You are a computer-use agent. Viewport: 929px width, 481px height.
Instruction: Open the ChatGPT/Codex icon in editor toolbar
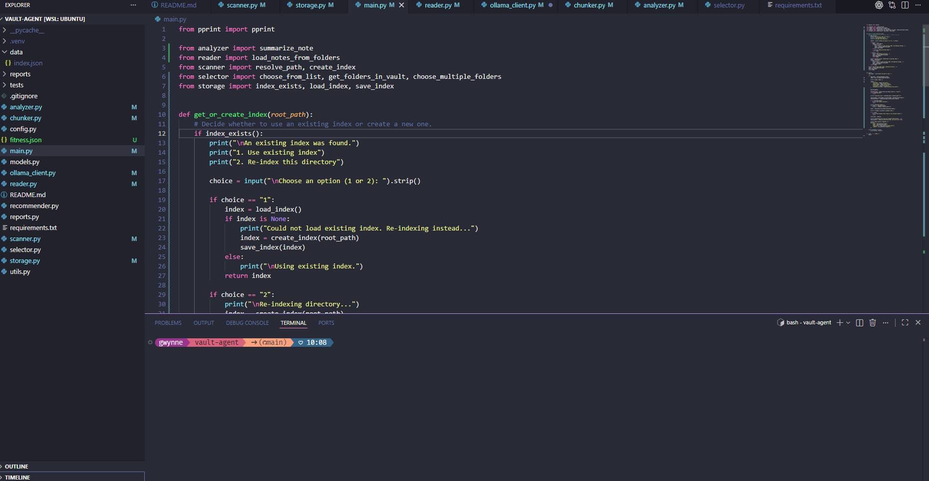879,5
